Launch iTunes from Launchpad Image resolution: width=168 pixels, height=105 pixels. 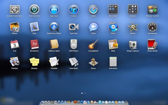click(74, 10)
